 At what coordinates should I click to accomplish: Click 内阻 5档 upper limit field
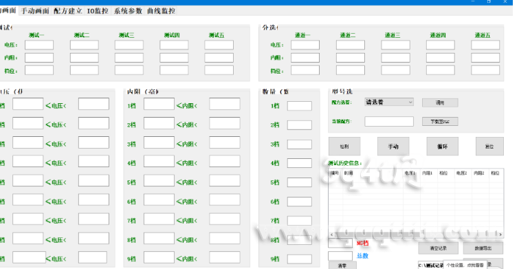click(225, 180)
